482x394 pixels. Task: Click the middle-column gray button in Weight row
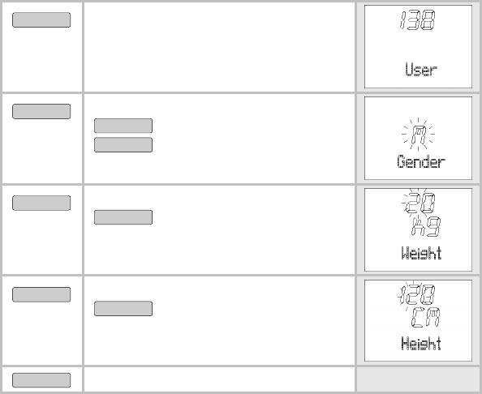(x=123, y=217)
